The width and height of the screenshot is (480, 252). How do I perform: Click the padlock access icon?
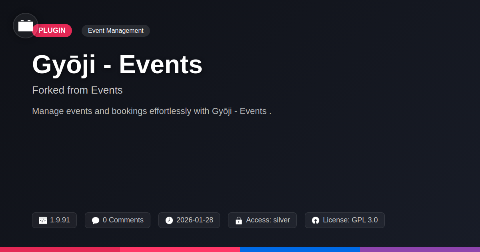239,220
